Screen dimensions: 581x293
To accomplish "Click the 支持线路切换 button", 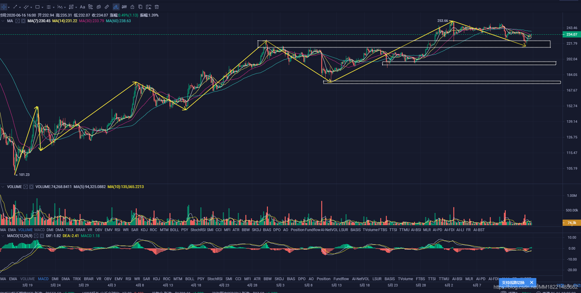I will click(x=513, y=282).
